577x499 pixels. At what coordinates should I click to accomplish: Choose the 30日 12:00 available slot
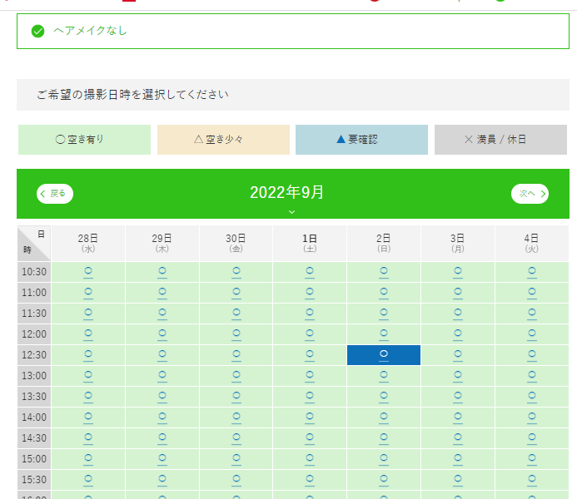tap(236, 333)
